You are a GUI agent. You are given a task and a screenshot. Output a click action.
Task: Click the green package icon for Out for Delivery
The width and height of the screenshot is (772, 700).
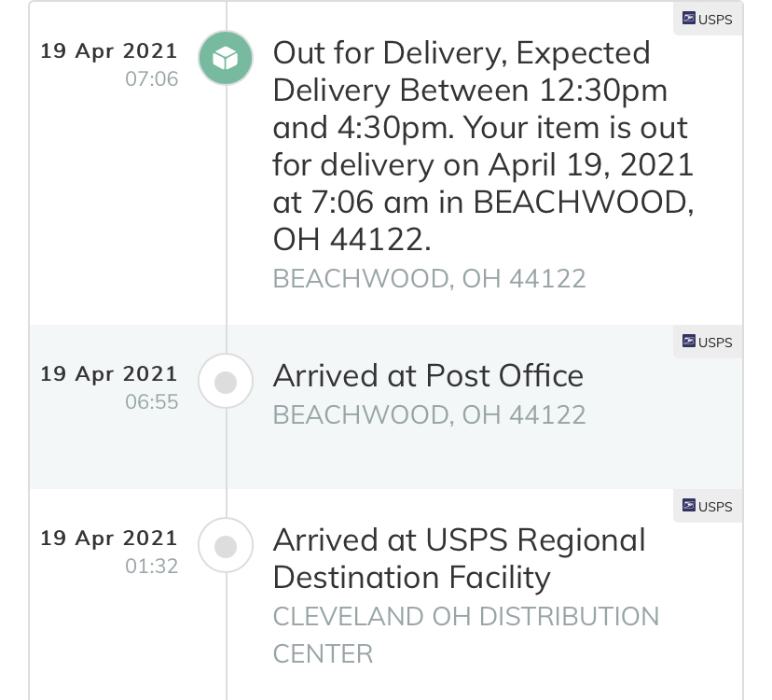226,58
